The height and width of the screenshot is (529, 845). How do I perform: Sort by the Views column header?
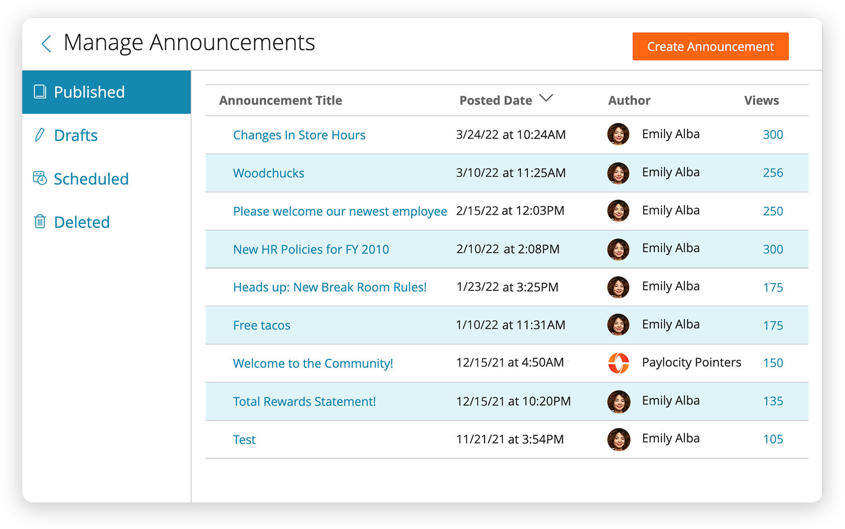[761, 100]
